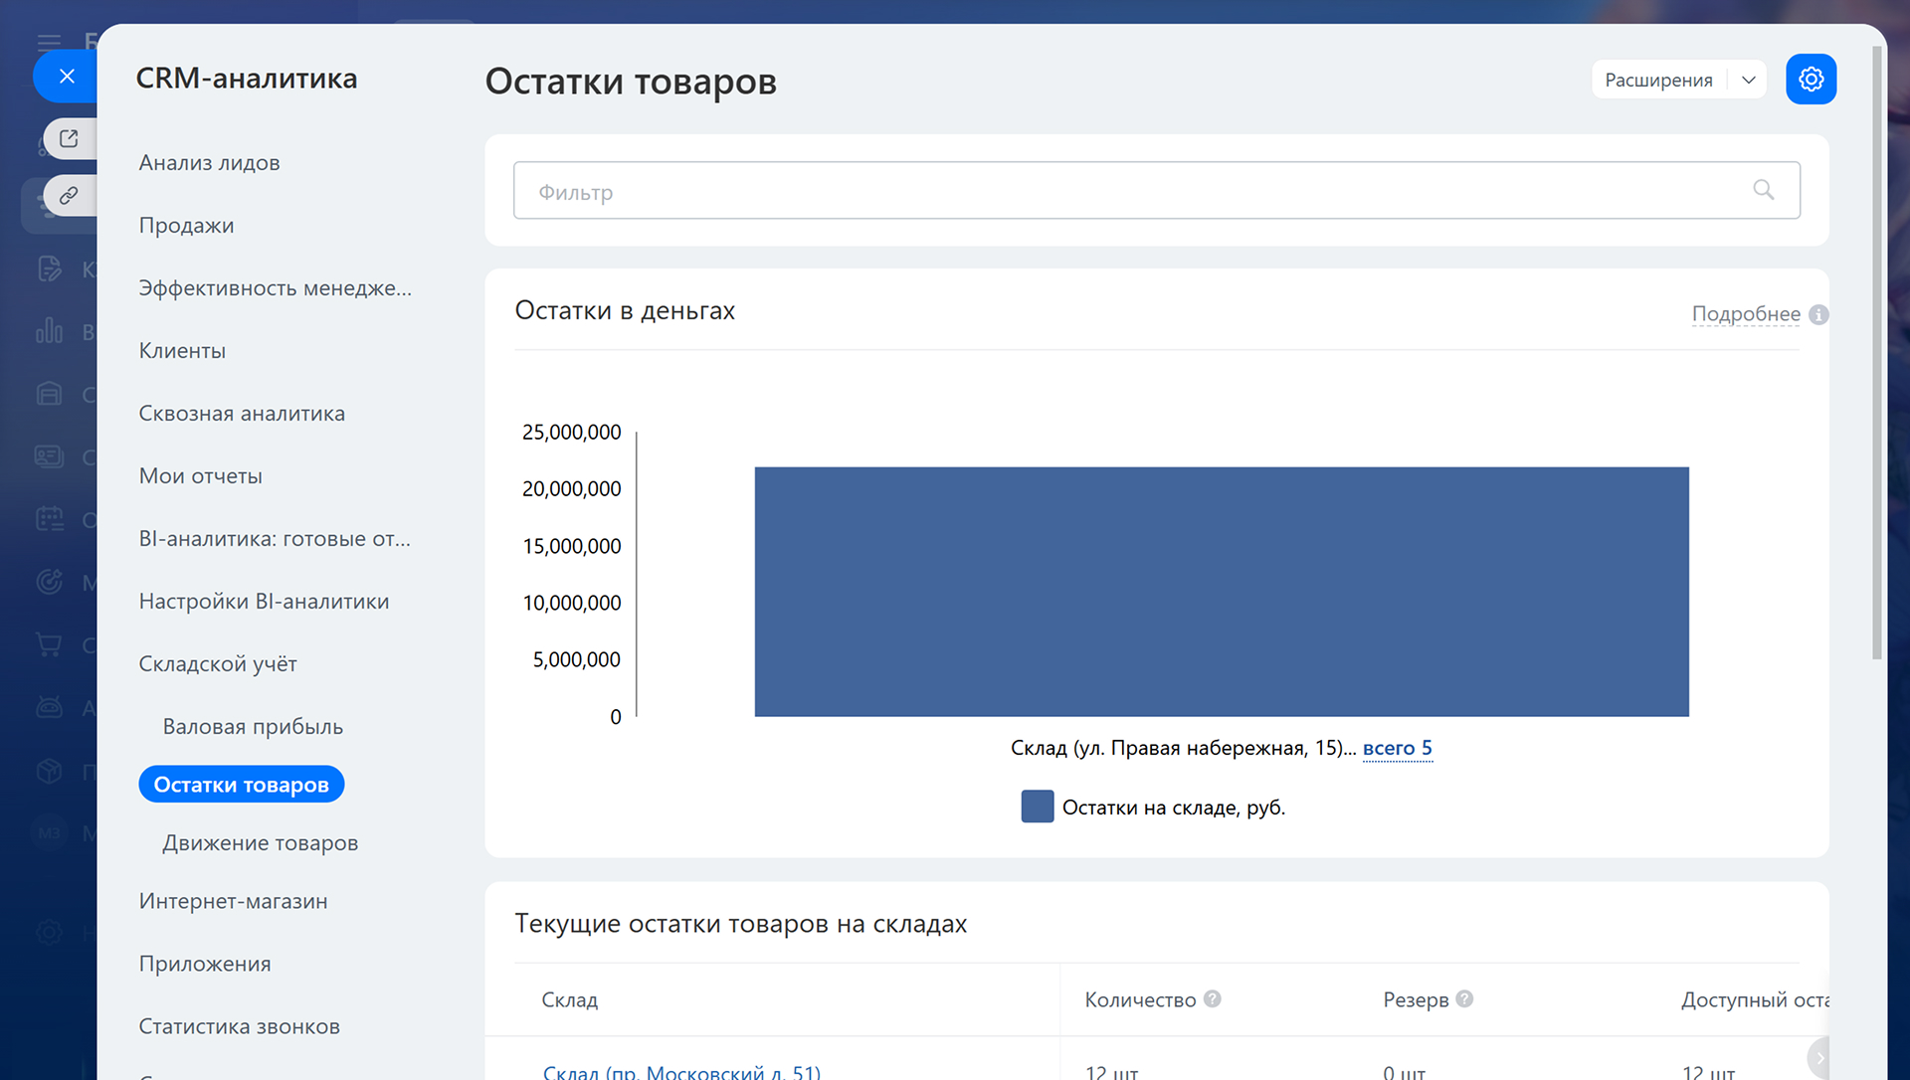Open Интернет-магазин section
Screen dimensions: 1910x1080
point(233,901)
